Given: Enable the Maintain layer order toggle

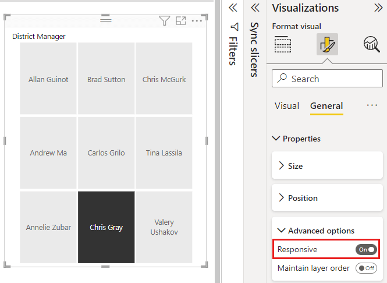Looking at the screenshot, I should 366,268.
